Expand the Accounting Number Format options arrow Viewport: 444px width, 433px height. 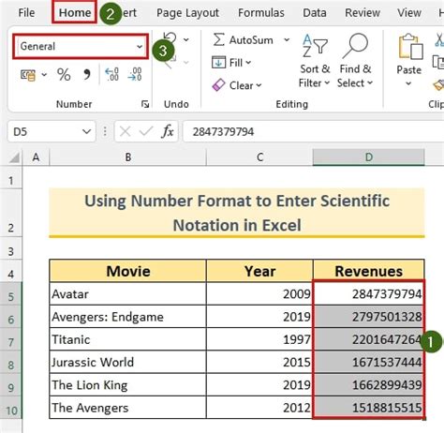44,75
